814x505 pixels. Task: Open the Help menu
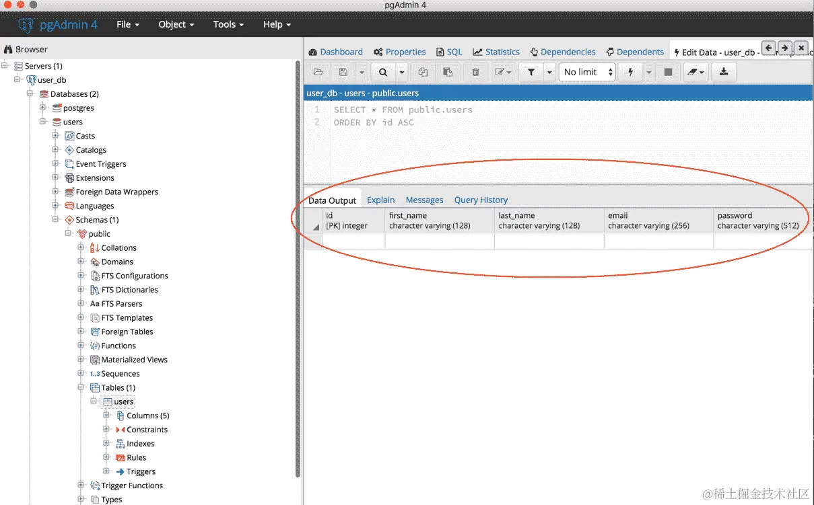coord(277,24)
